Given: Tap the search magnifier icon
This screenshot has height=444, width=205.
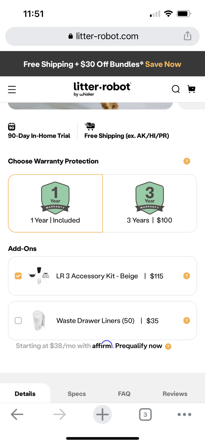Looking at the screenshot, I should pos(175,89).
